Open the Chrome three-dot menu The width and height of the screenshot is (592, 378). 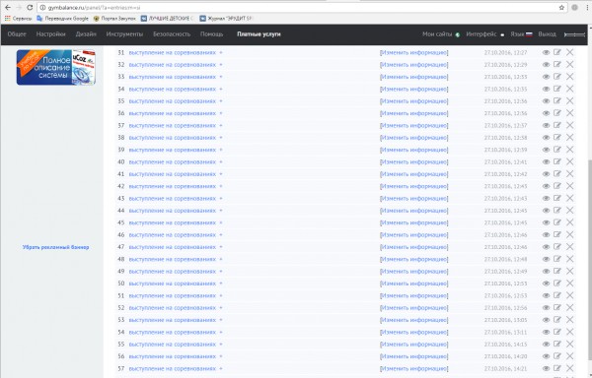click(587, 8)
